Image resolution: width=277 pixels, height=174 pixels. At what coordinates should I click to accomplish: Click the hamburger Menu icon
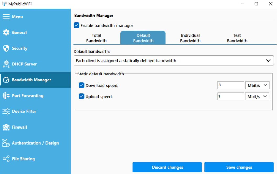[x=6, y=17]
